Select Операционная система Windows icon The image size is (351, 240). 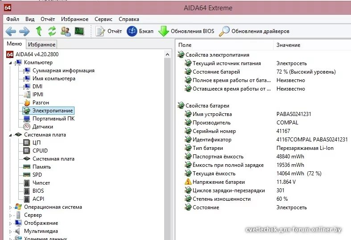[18, 207]
